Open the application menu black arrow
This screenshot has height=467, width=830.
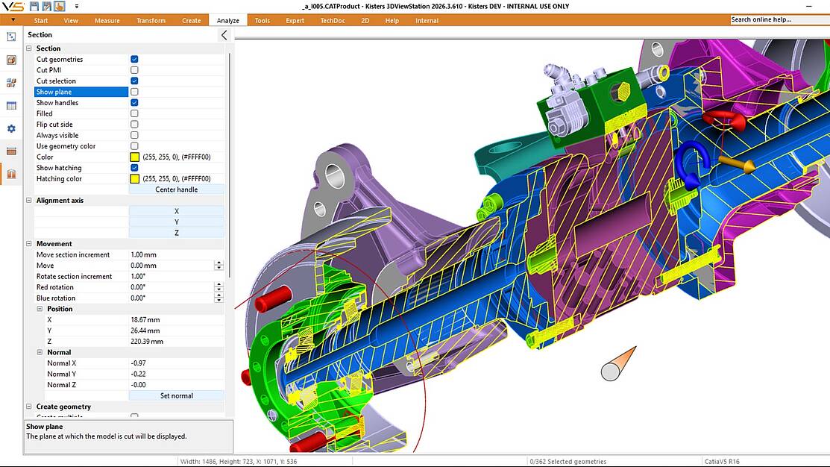[x=13, y=20]
